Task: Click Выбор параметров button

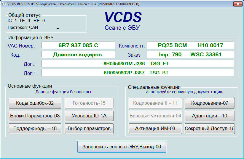Action: [x=89, y=129]
